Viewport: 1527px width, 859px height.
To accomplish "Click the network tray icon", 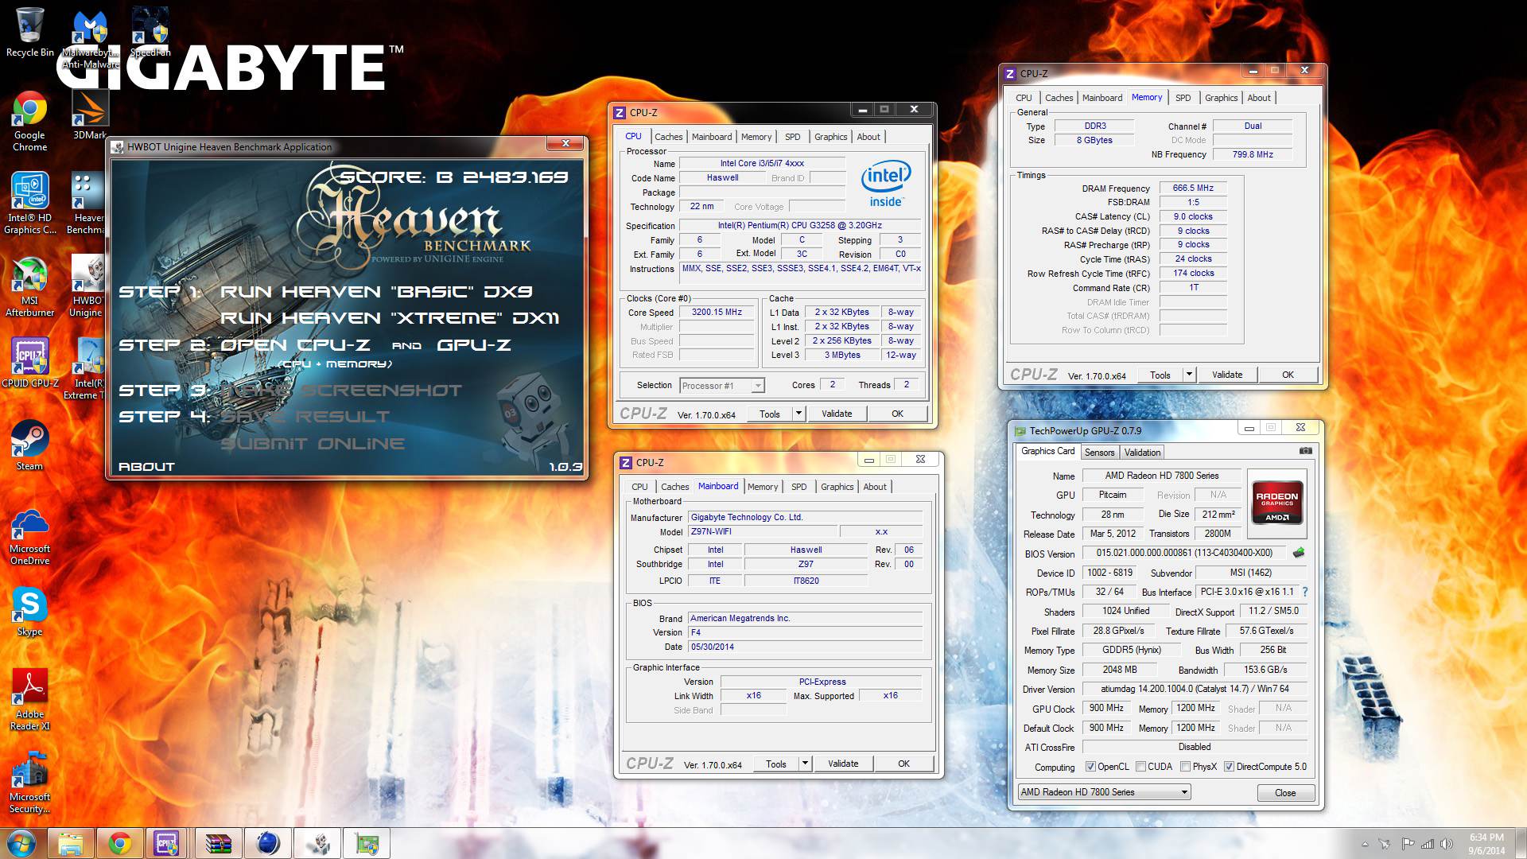I will (1427, 844).
